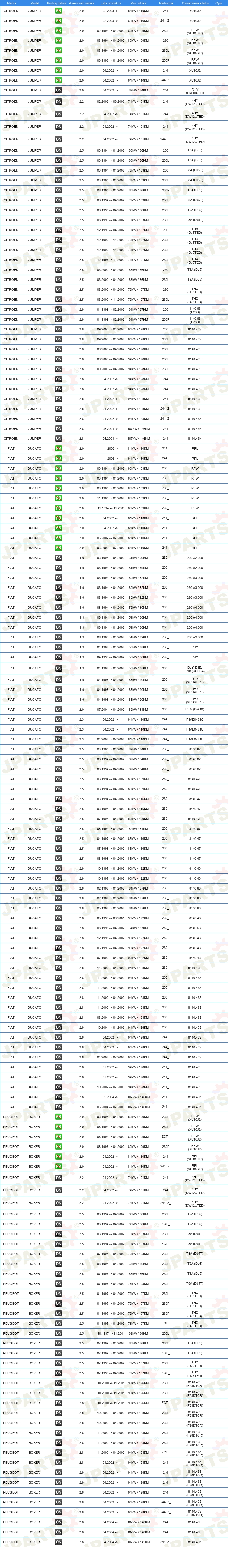Click the '02.1994 -> 04.2002' date in Citroen row
Screen dimensions: 228x1547
pos(111,31)
